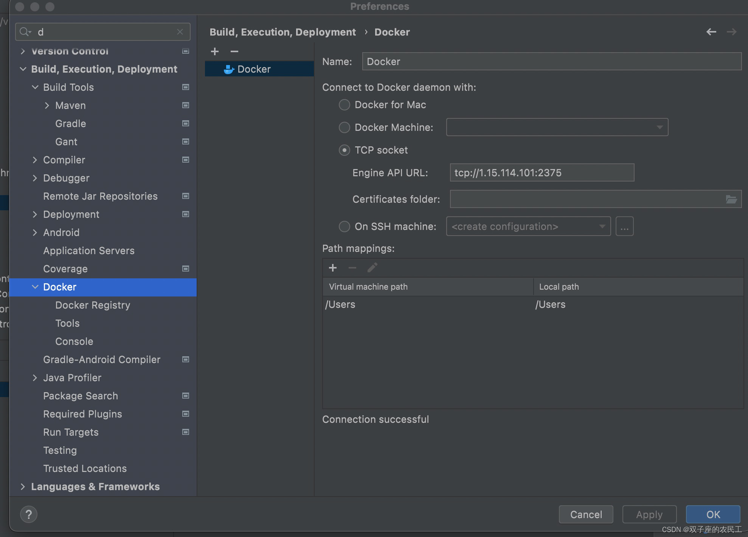Click the back navigation arrow

(x=711, y=32)
